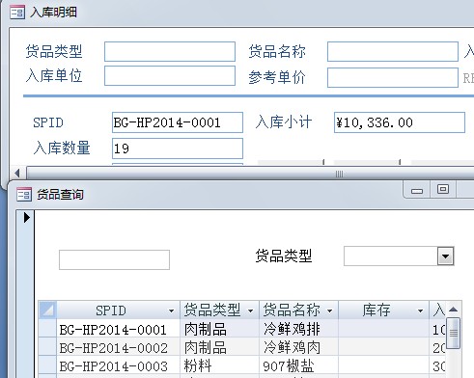Image resolution: width=474 pixels, height=378 pixels.
Task: Click 肉制品 in row BG-HP2014-0001
Action: point(219,330)
